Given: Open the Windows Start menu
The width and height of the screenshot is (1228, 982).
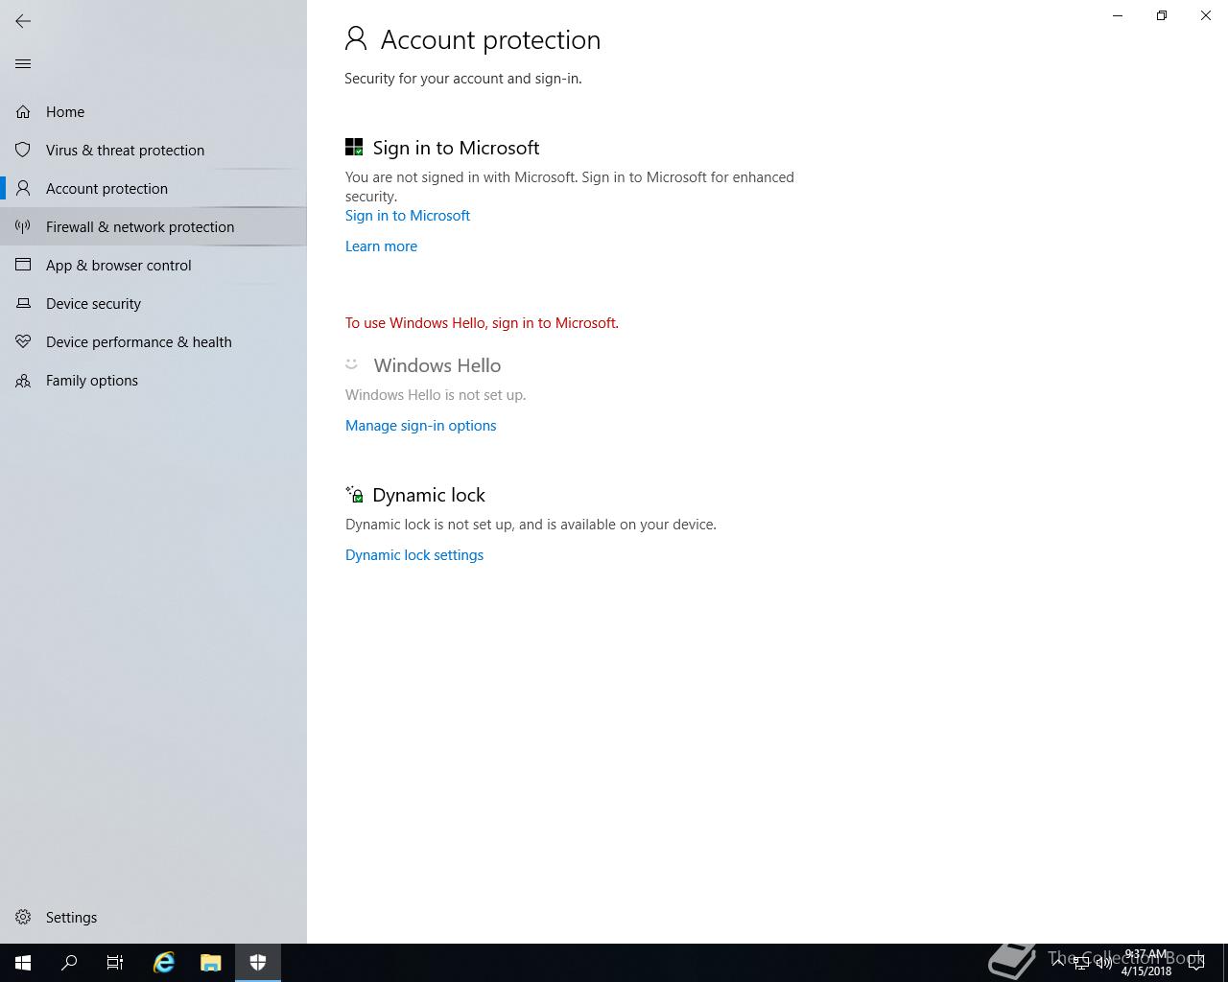Looking at the screenshot, I should click(x=23, y=963).
